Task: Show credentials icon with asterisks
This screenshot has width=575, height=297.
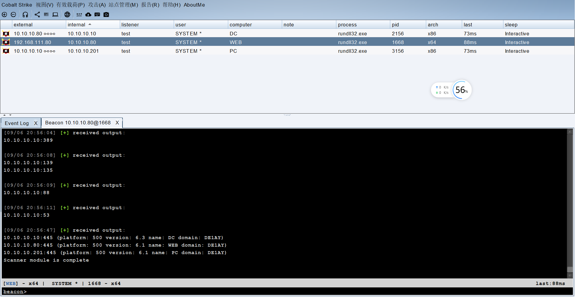Action: click(79, 14)
